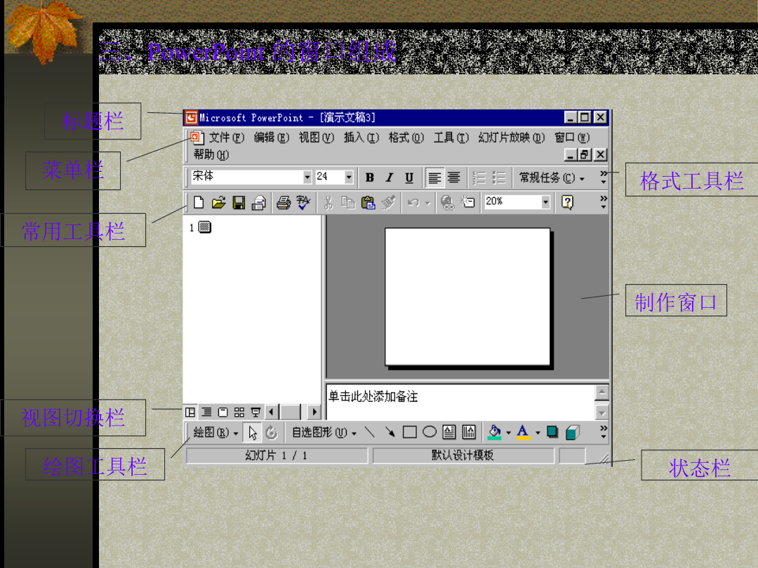This screenshot has height=568, width=758.
Task: Expand the font size 24 dropdown arrow
Action: 349,177
